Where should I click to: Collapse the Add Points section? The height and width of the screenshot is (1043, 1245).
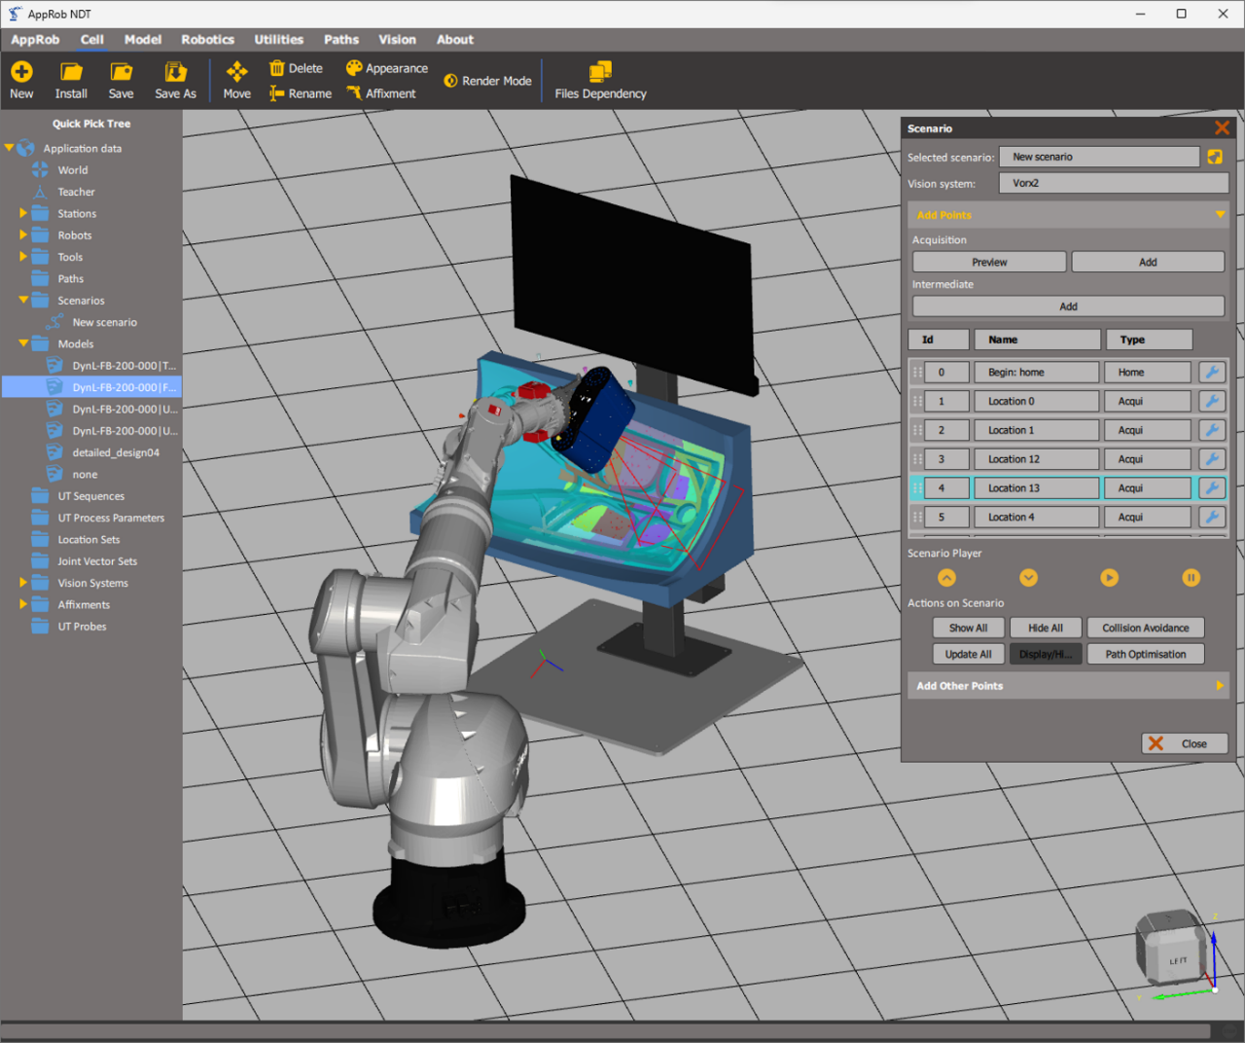point(1220,215)
